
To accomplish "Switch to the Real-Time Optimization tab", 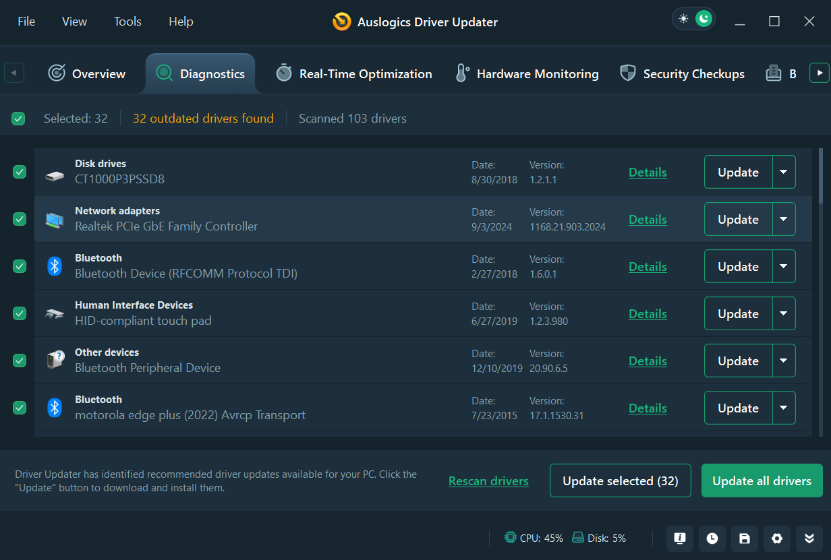I will pos(354,73).
